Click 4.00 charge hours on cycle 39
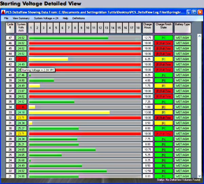Image resolution: width=204 pixels, height=184 pixels. click(x=148, y=80)
